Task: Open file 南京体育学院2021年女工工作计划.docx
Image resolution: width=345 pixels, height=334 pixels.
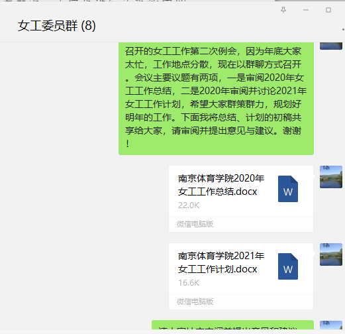Action: click(x=221, y=262)
